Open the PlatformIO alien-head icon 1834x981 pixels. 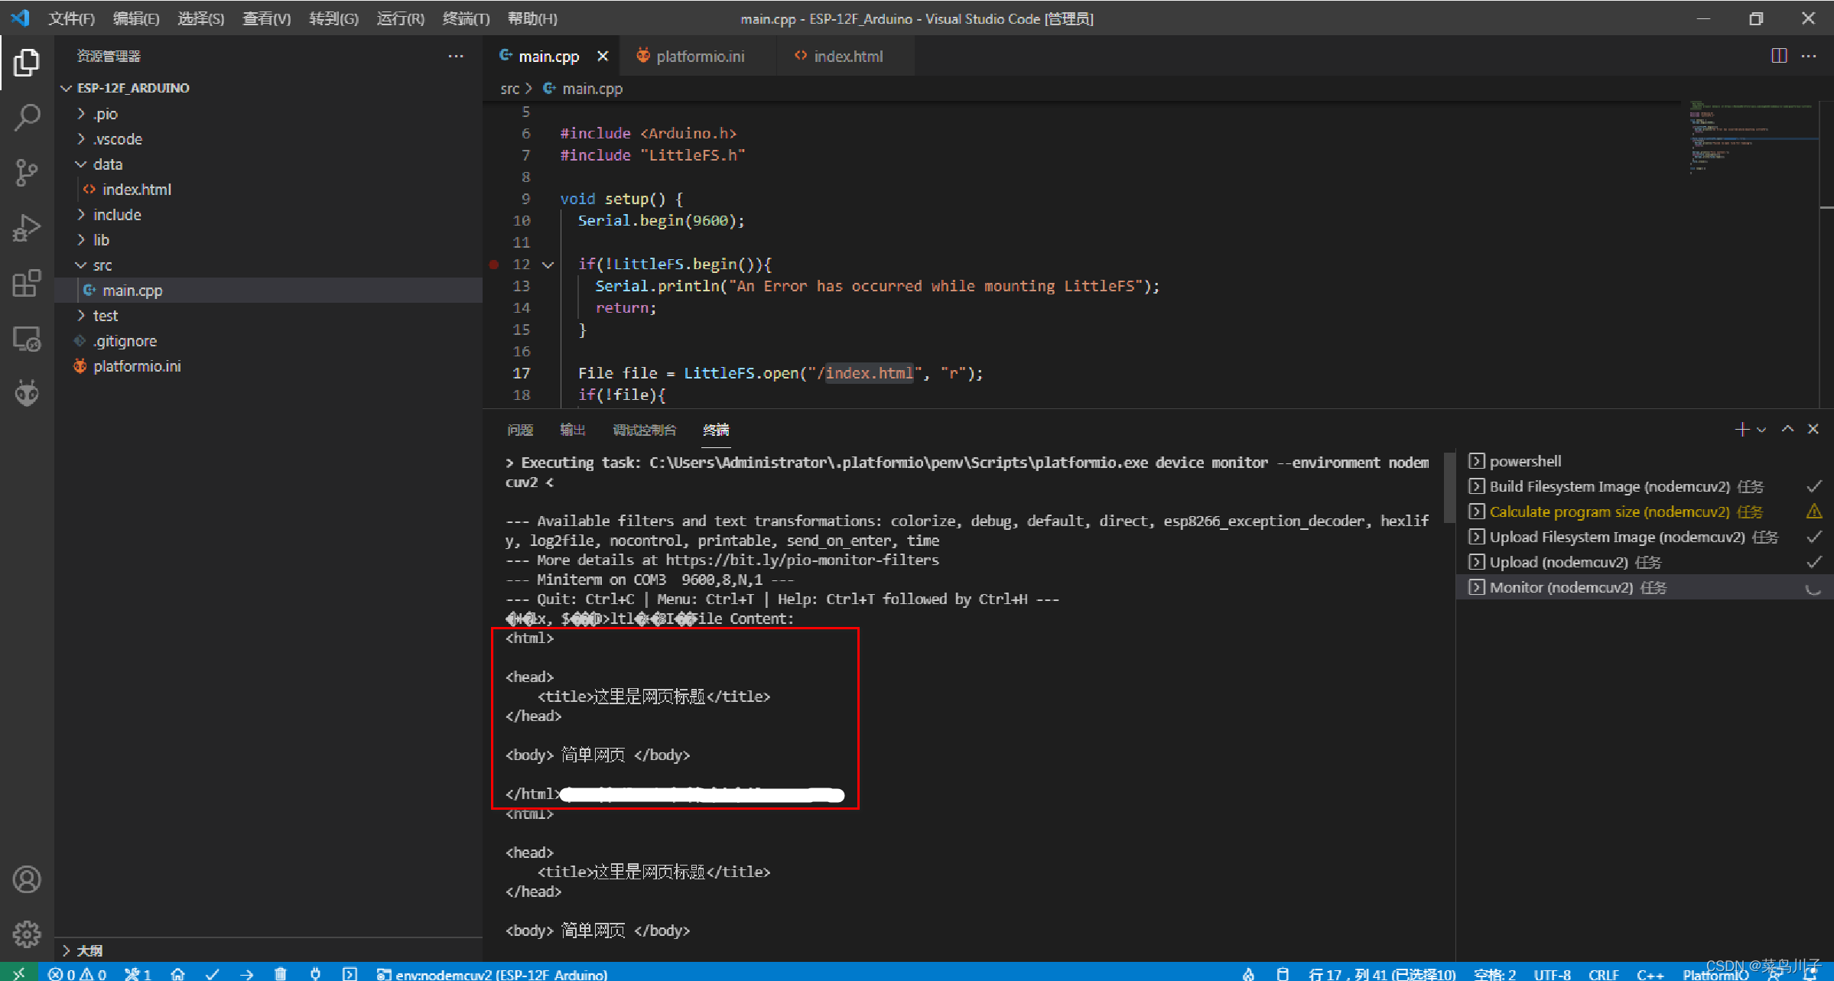click(x=27, y=393)
